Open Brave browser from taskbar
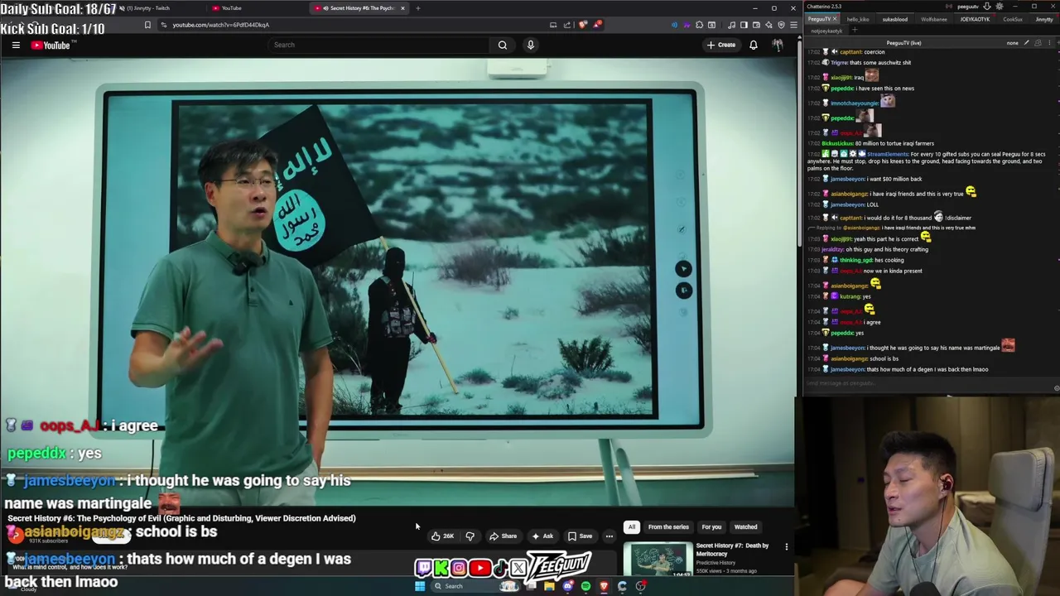The width and height of the screenshot is (1060, 596). [604, 586]
